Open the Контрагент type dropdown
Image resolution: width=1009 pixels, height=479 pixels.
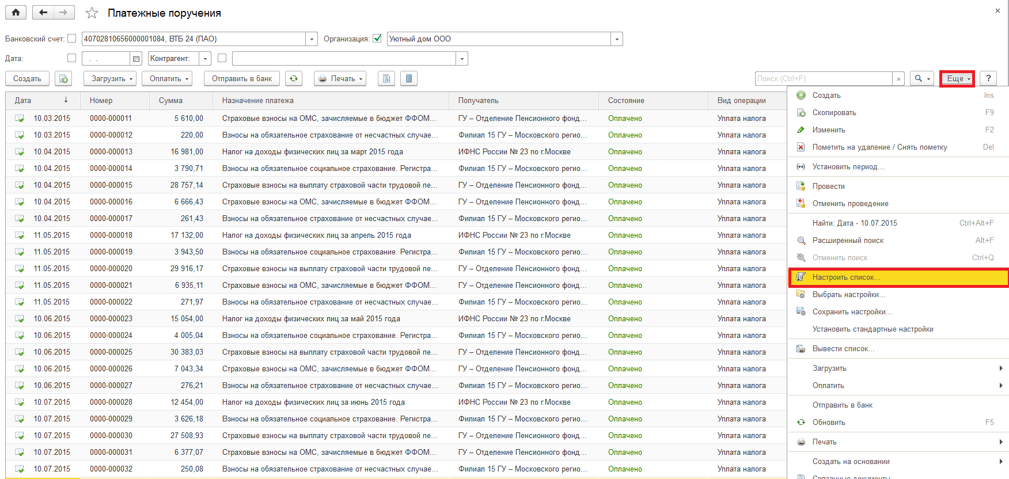(205, 59)
